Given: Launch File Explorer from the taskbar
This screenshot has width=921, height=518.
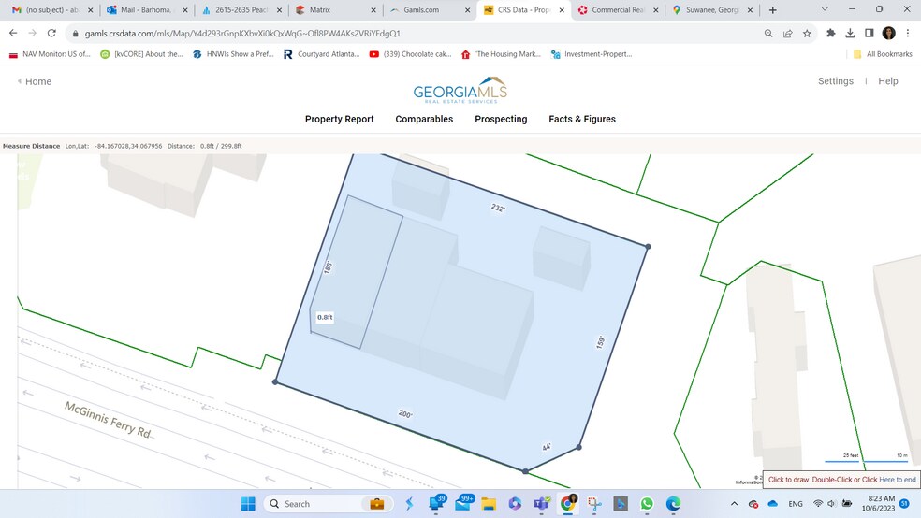Looking at the screenshot, I should click(x=489, y=504).
